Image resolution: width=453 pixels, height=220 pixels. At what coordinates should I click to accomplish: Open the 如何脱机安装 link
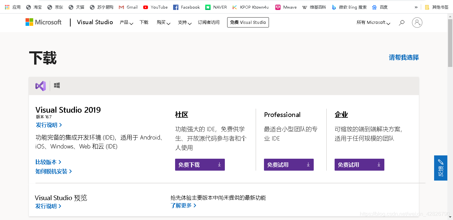pyautogui.click(x=54, y=171)
